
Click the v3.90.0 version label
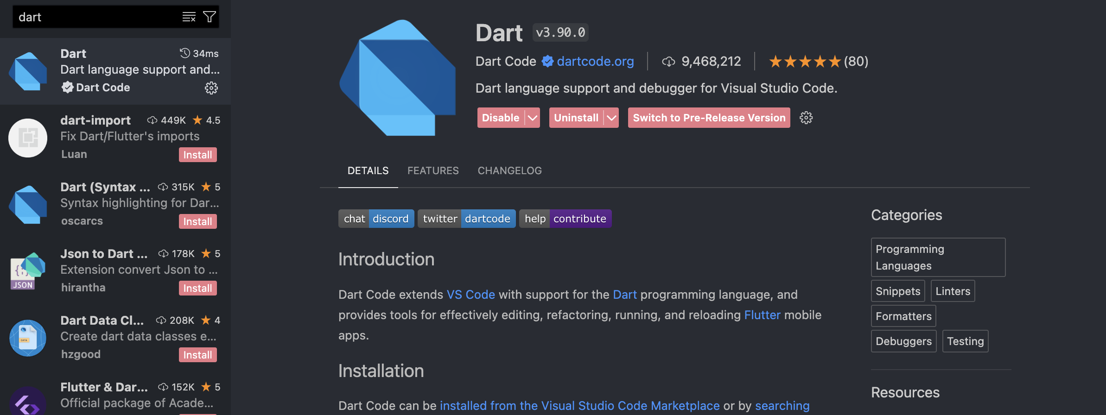click(x=560, y=32)
